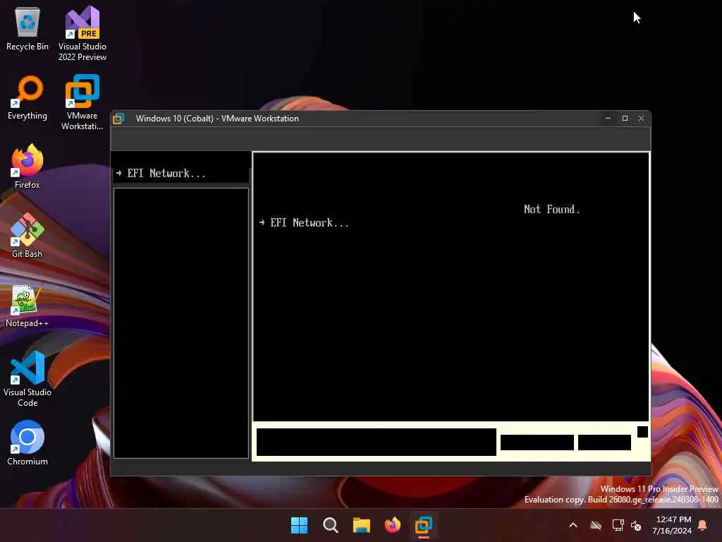Launch Notepad++ from the desktop
This screenshot has height=542, width=722.
[x=27, y=305]
